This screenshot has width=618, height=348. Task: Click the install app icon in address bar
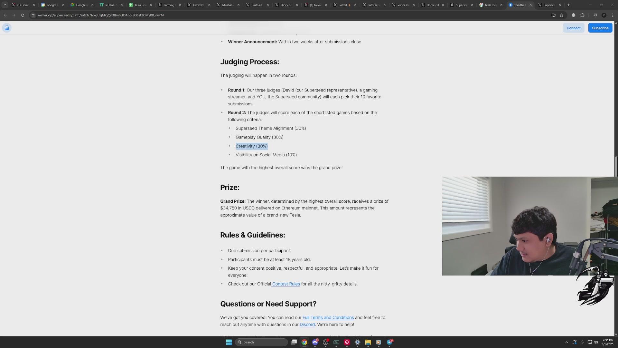click(x=554, y=15)
